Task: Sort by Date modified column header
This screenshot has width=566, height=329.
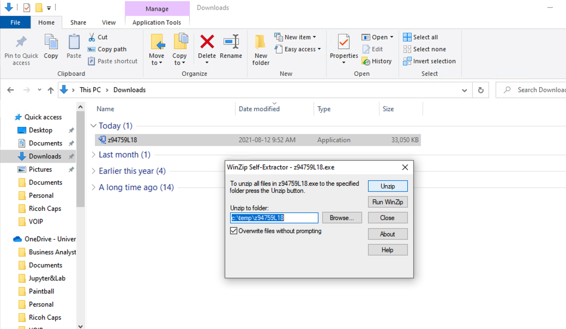Action: coord(259,109)
